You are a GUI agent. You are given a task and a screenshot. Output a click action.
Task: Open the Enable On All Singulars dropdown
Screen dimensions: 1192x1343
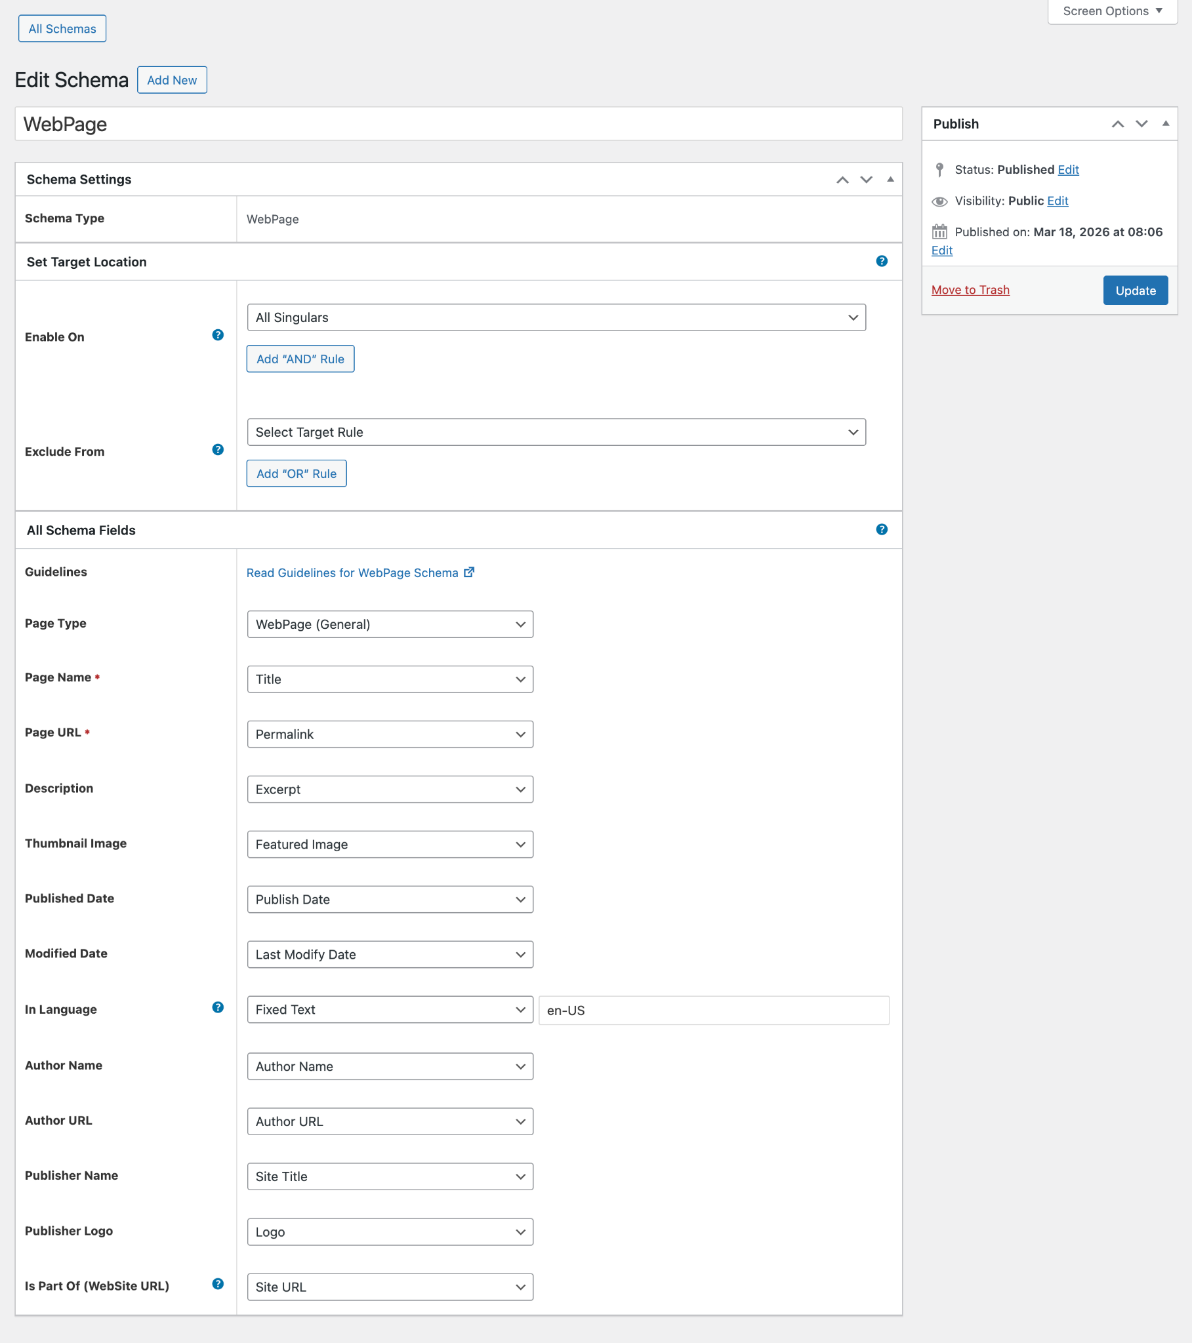(556, 317)
